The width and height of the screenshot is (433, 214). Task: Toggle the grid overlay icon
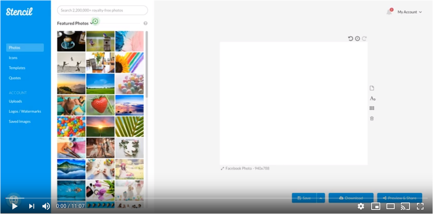click(x=372, y=108)
